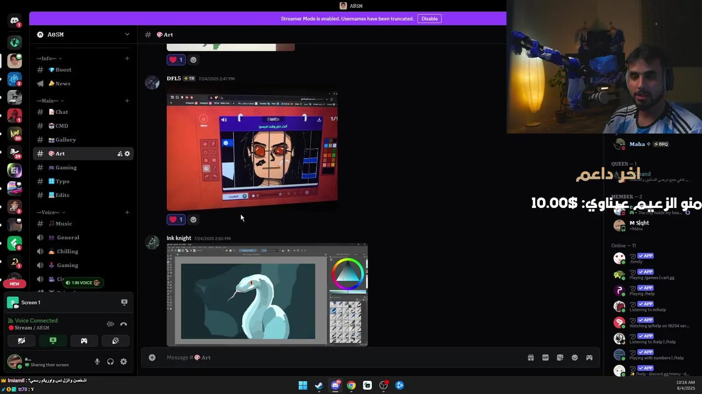Toggle noise suppression waveform icon
Screen dimensions: 702x394
click(x=110, y=324)
